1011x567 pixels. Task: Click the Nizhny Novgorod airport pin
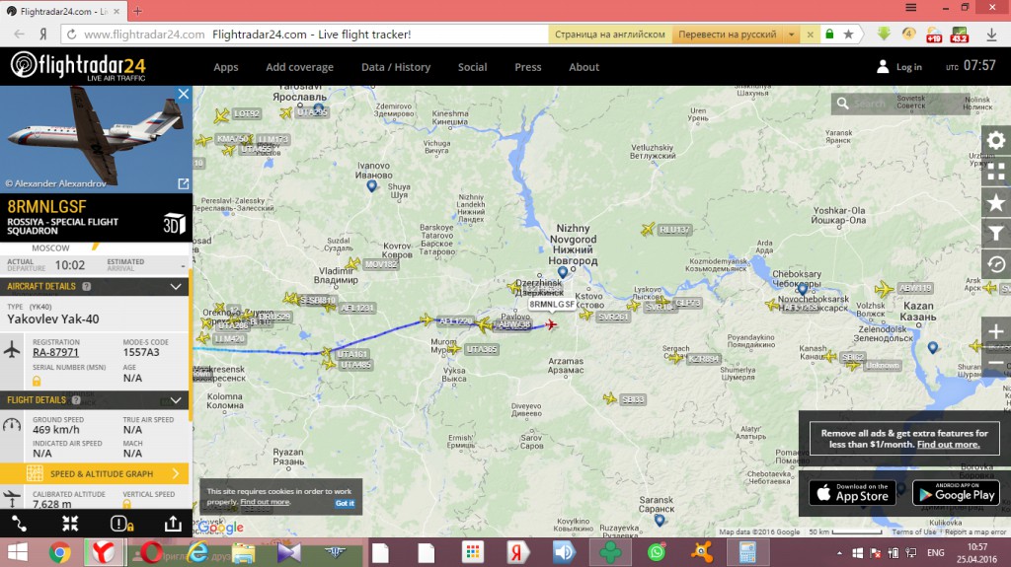[x=562, y=272]
